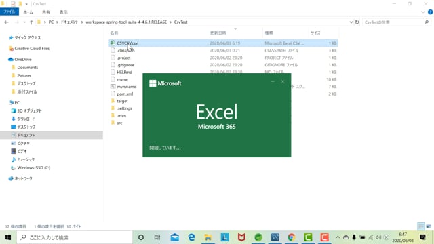Launch Chrome from taskbar
The width and height of the screenshot is (434, 244).
coord(291,237)
